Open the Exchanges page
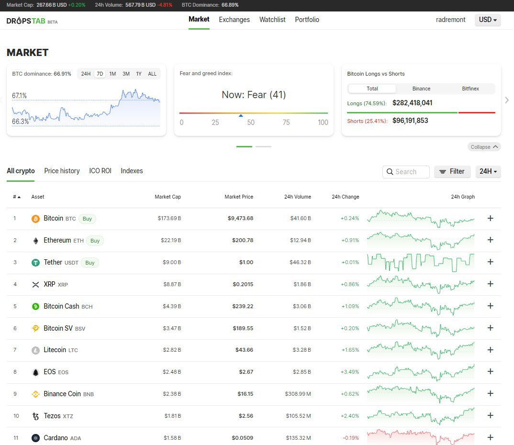 click(234, 20)
